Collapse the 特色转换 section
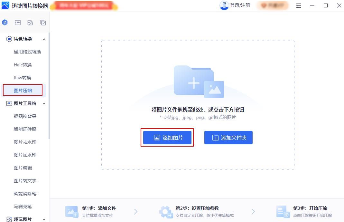The height and width of the screenshot is (222, 344). point(44,39)
